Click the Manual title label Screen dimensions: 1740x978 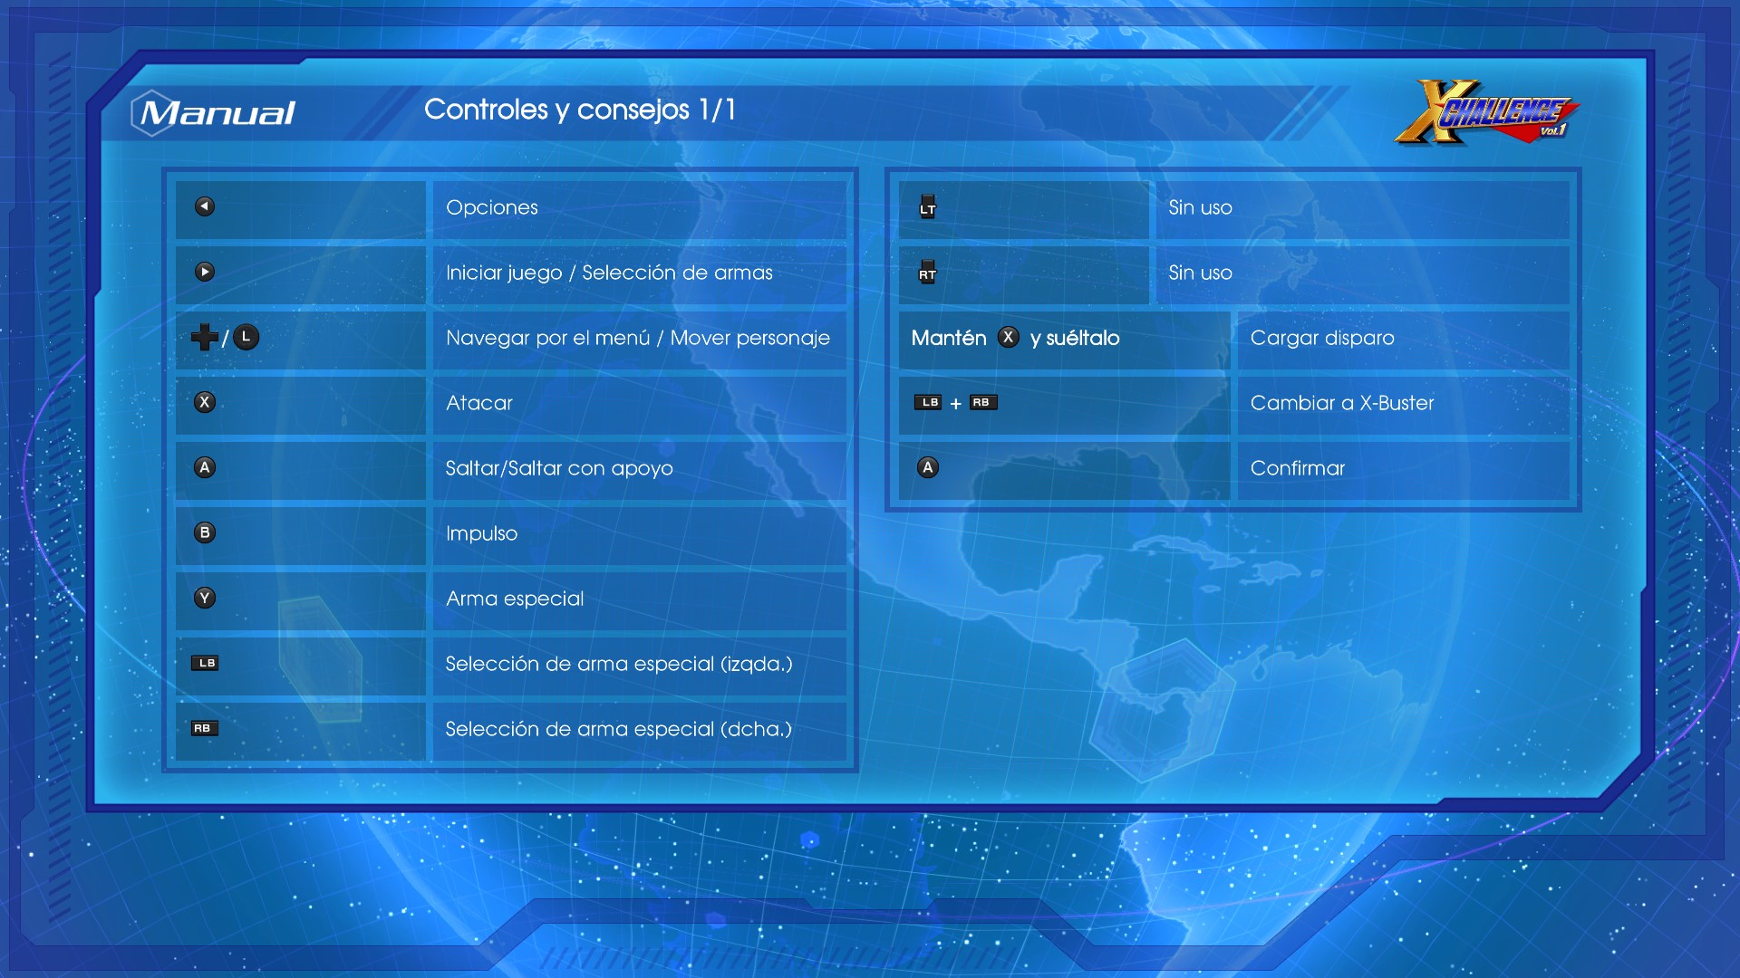pyautogui.click(x=217, y=113)
